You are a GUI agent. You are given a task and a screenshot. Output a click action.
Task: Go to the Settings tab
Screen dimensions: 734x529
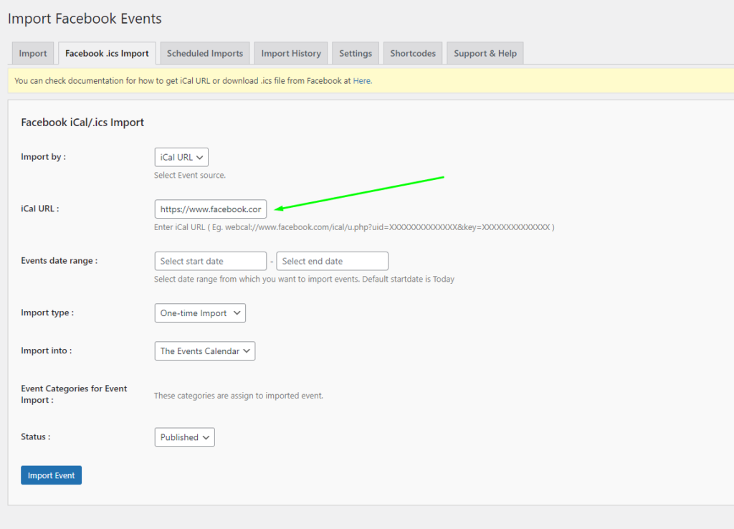click(x=355, y=52)
